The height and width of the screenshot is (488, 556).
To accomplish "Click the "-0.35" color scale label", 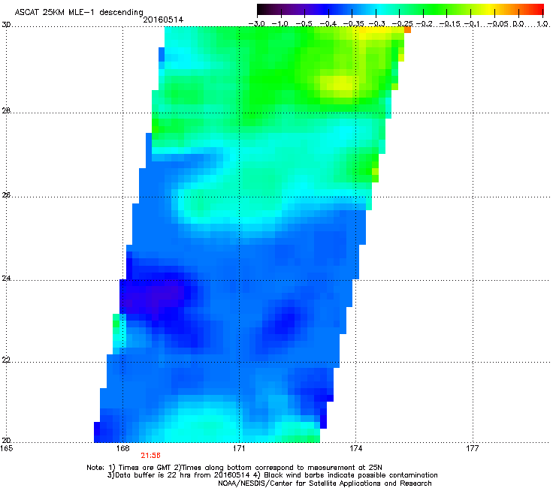I will click(x=354, y=24).
